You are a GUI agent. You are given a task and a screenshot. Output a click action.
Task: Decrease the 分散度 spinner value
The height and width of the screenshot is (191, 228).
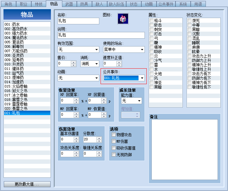point(99,141)
